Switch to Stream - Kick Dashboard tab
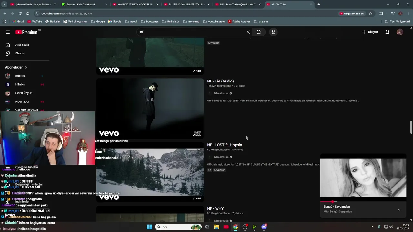 click(85, 5)
